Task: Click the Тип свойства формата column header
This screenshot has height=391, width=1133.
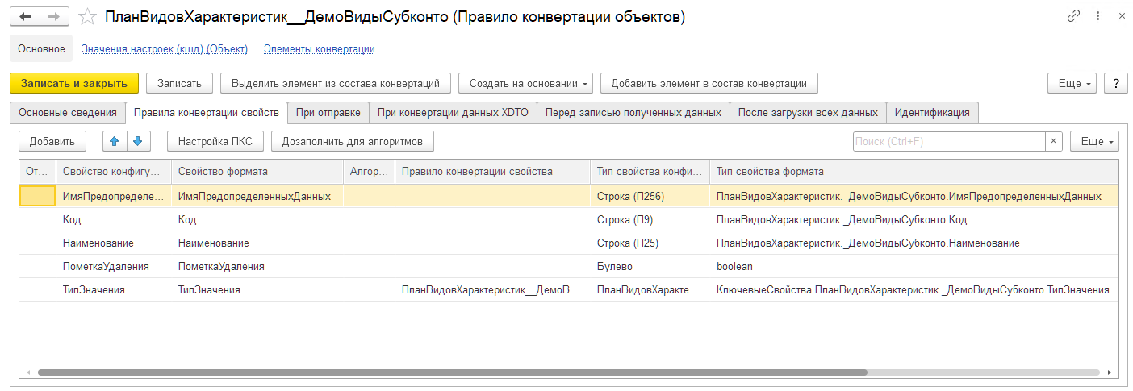Action: (914, 172)
